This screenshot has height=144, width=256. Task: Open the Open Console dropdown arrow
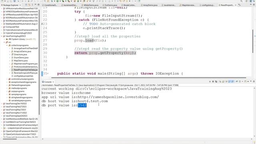pos(248,82)
